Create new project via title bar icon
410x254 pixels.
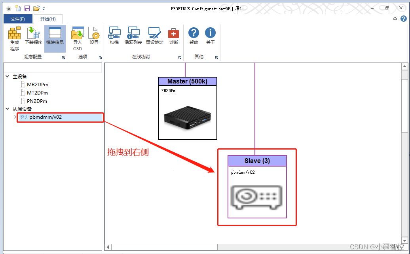click(x=18, y=8)
